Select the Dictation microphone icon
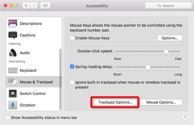 click(13, 105)
